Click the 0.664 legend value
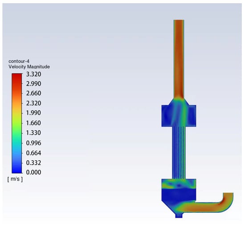 [33, 153]
